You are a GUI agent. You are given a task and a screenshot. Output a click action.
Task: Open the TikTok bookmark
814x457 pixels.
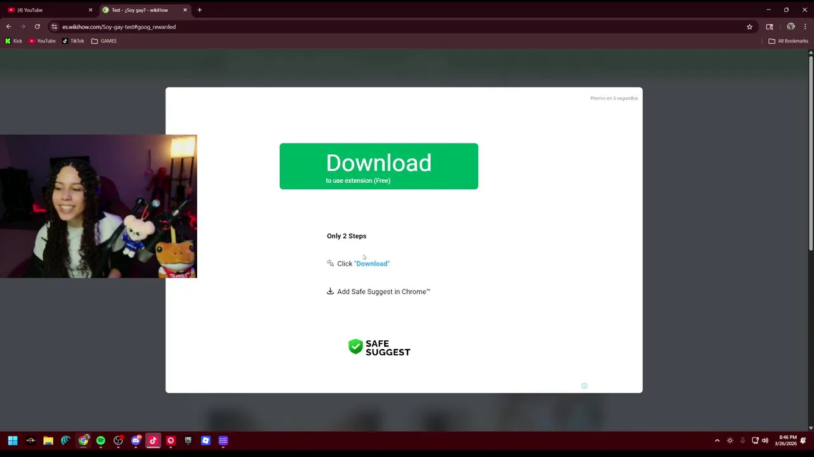tap(73, 41)
